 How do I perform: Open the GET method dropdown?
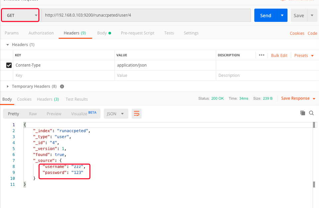coord(21,16)
